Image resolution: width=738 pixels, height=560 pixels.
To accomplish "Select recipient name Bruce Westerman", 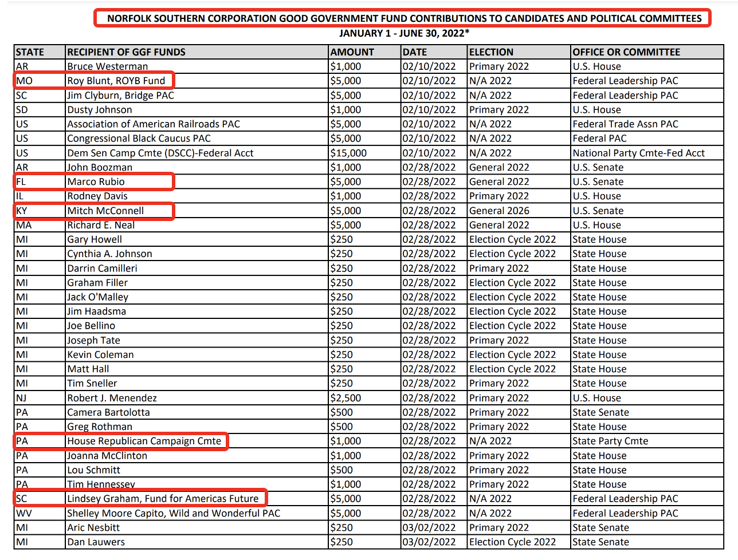I will [x=108, y=66].
